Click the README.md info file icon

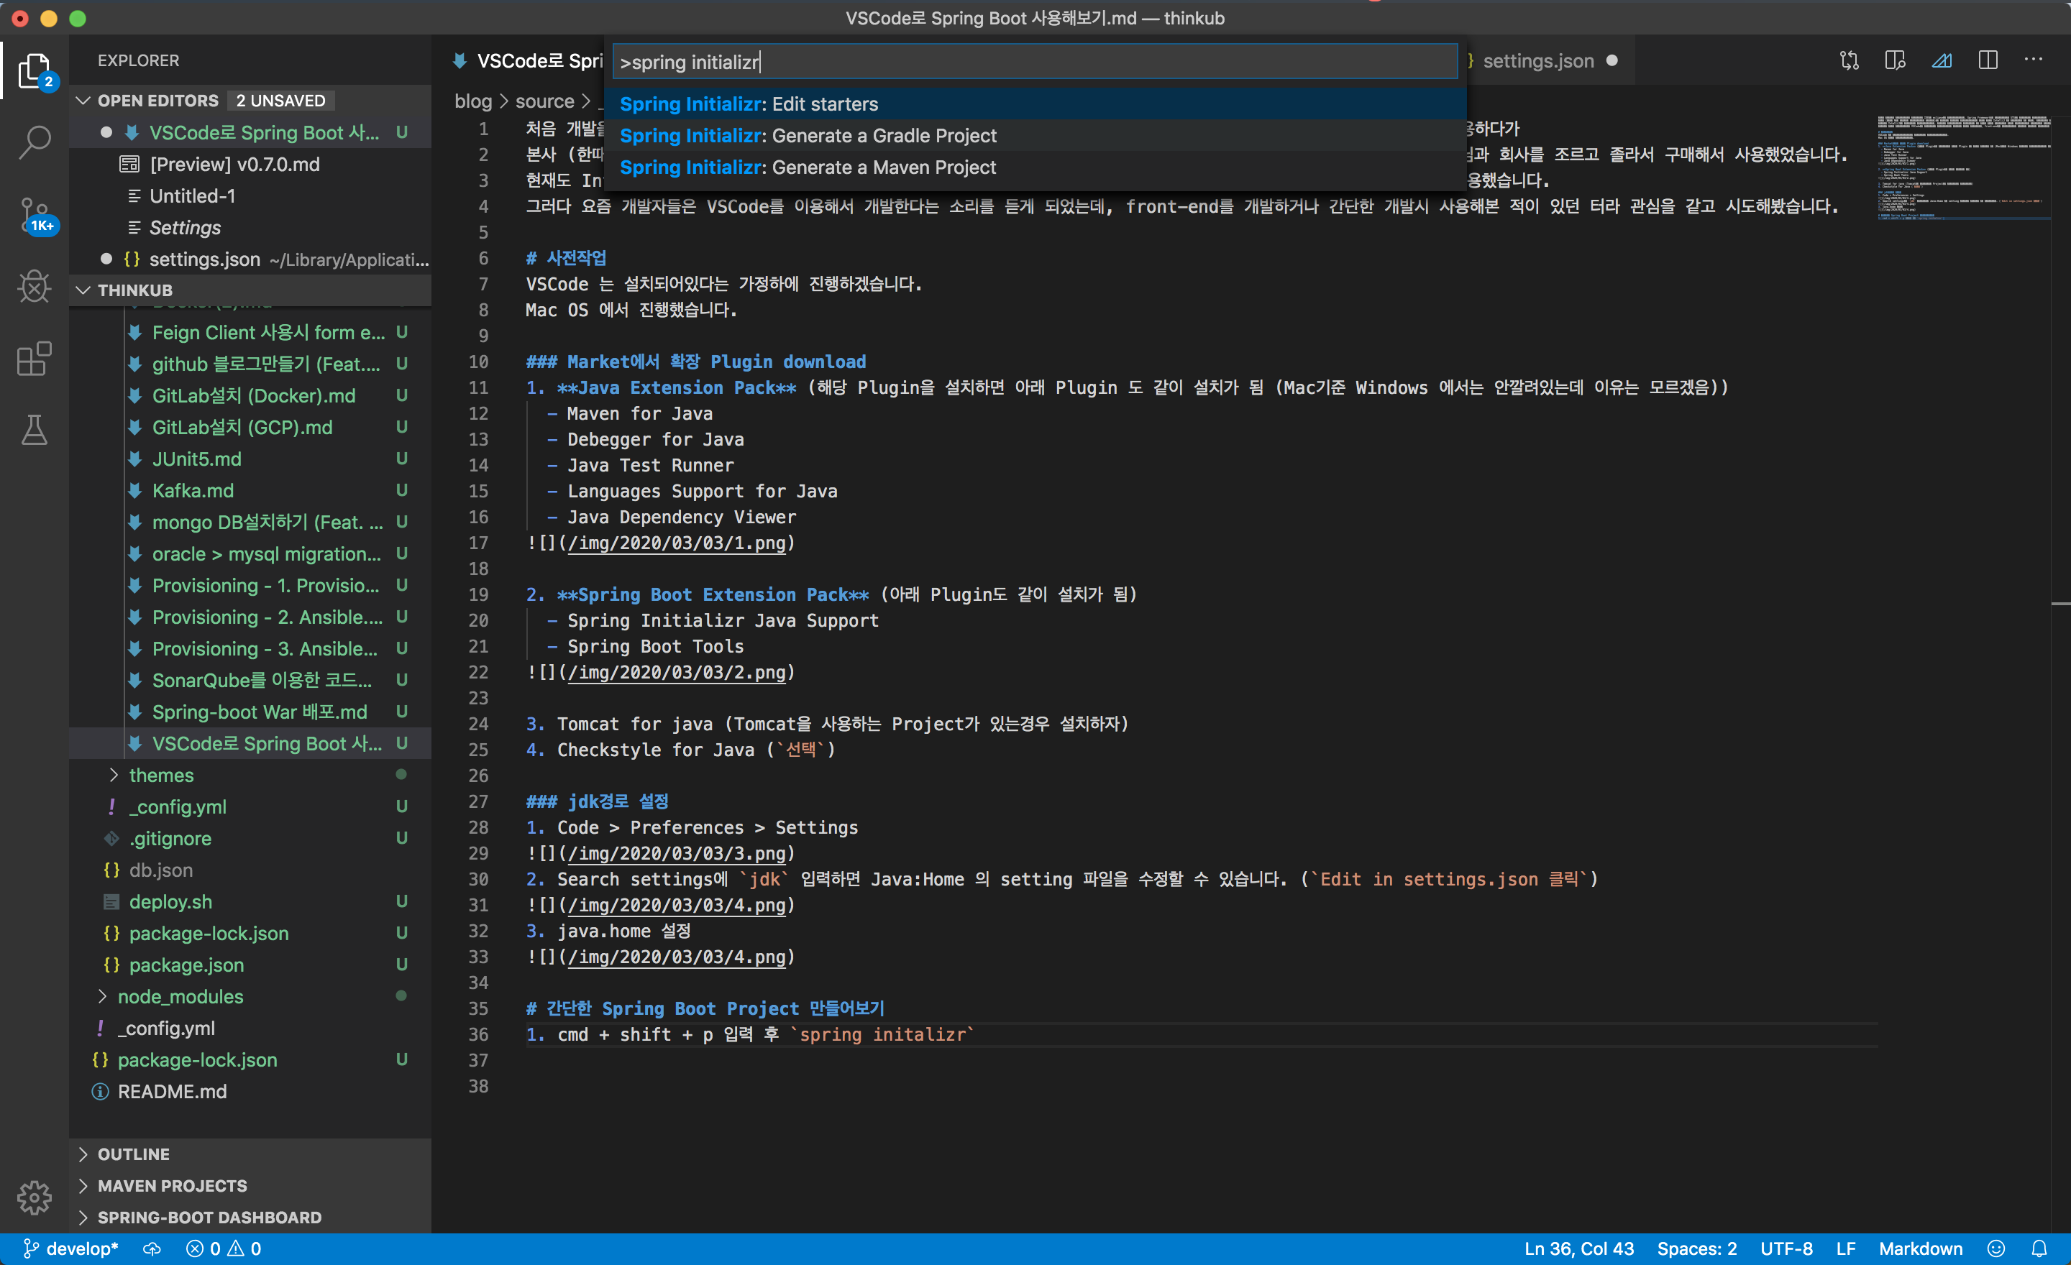[100, 1091]
